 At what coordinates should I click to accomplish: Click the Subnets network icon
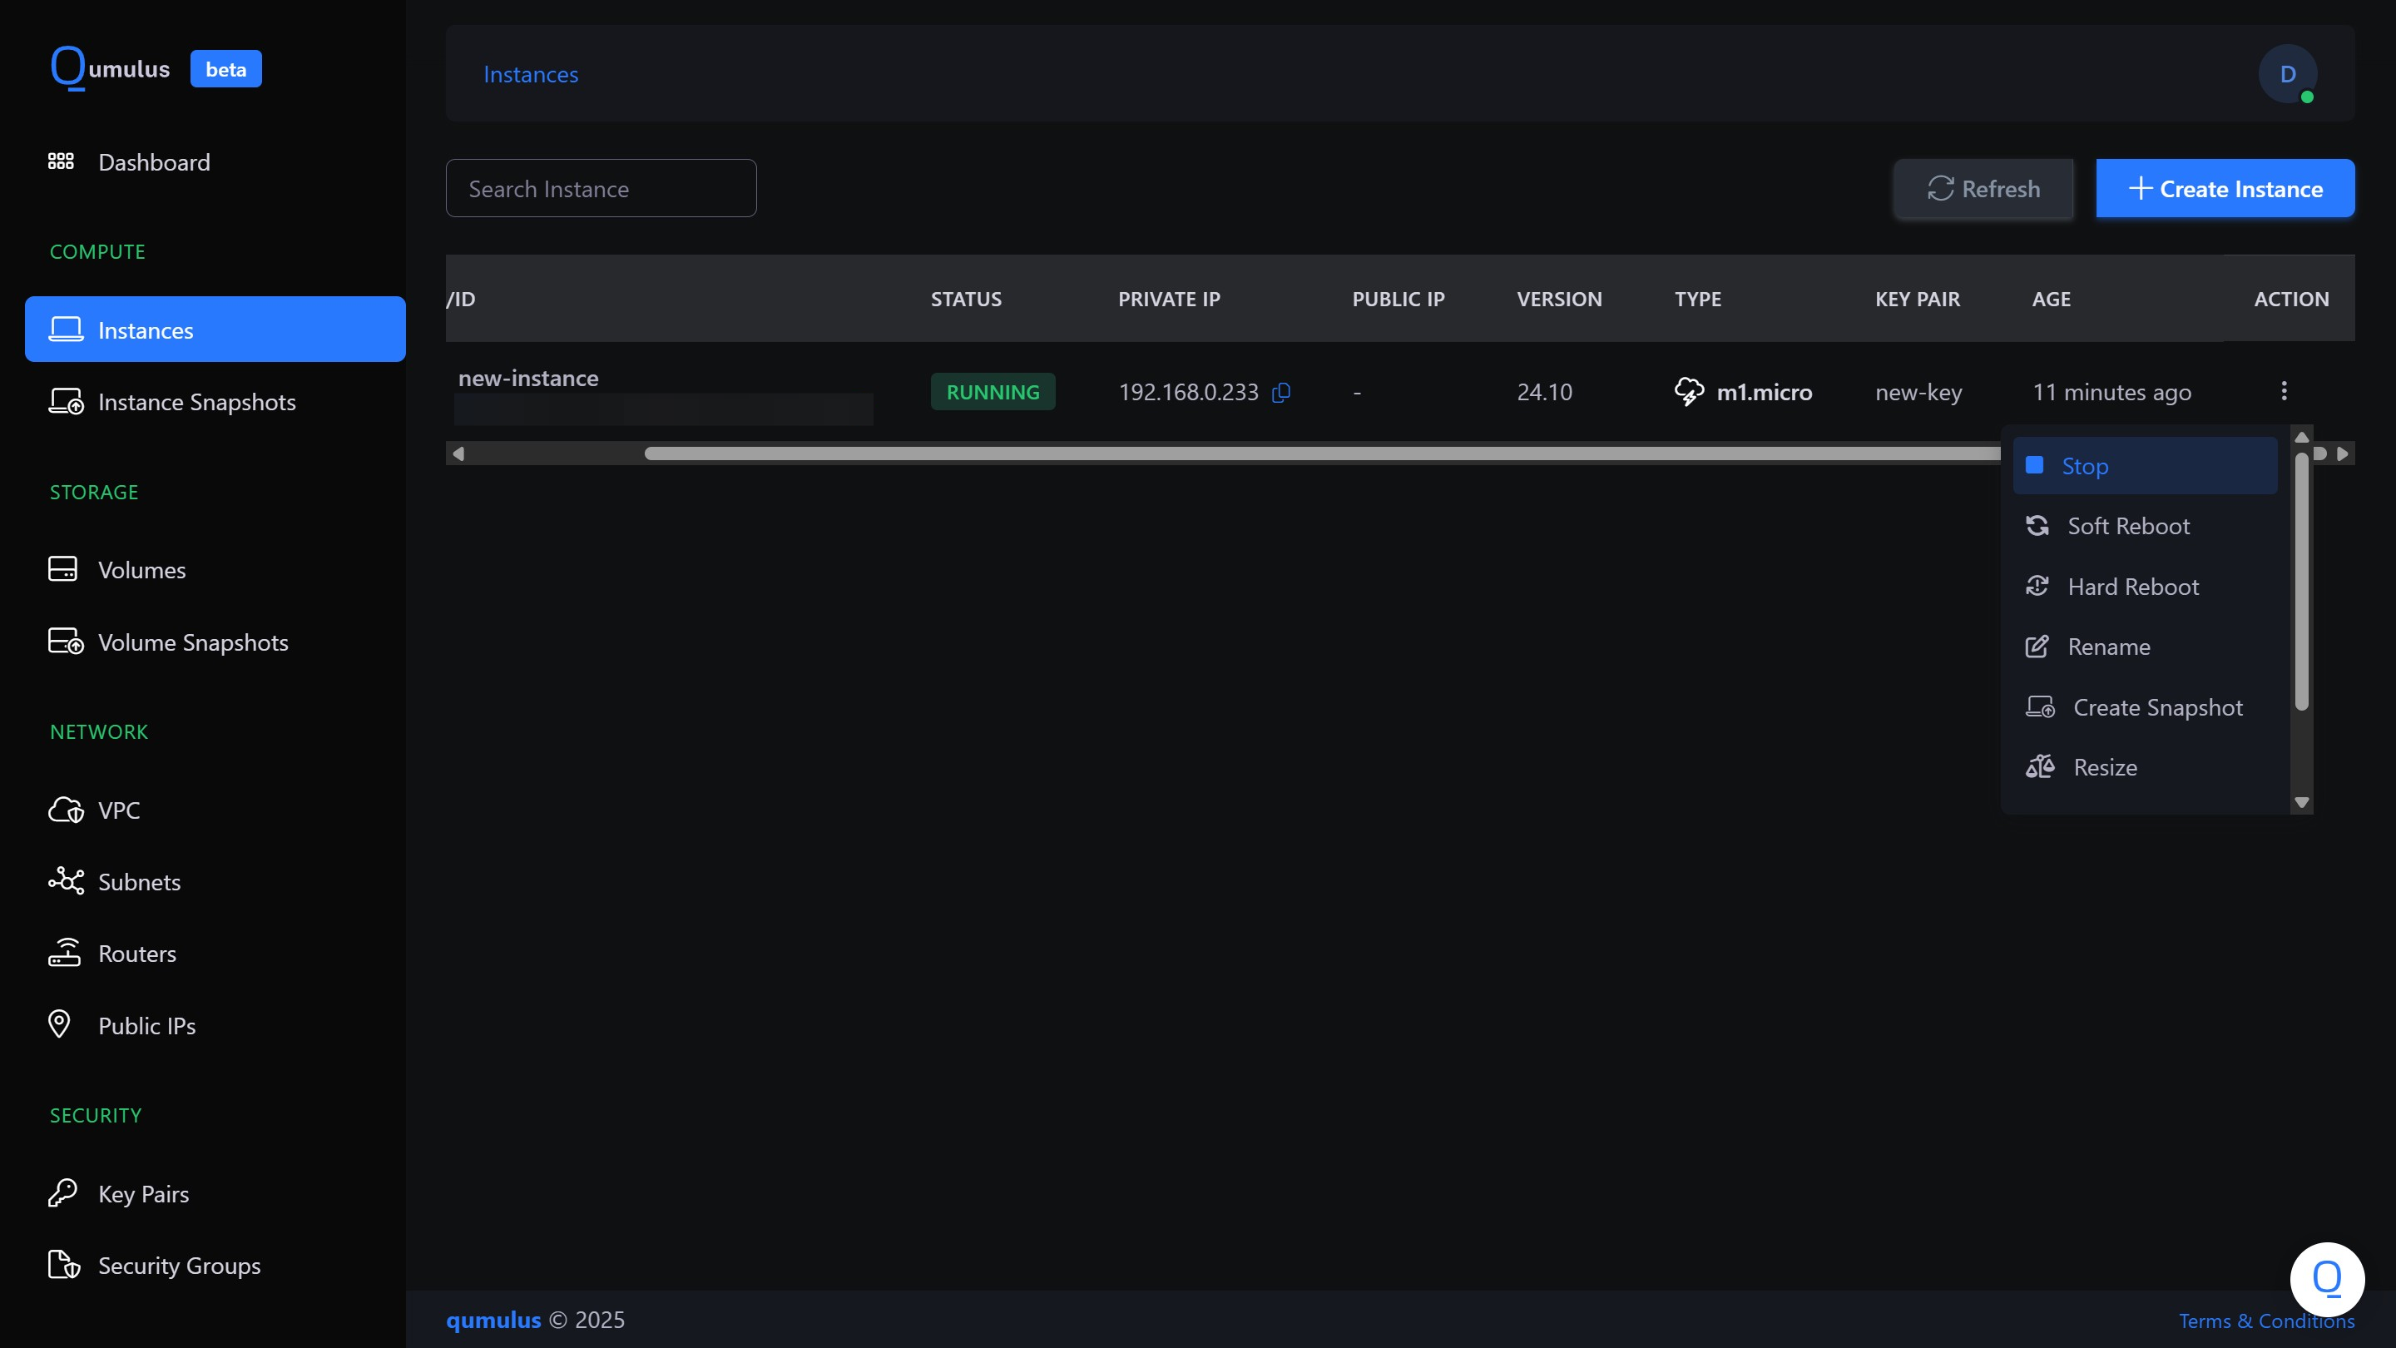[x=65, y=881]
